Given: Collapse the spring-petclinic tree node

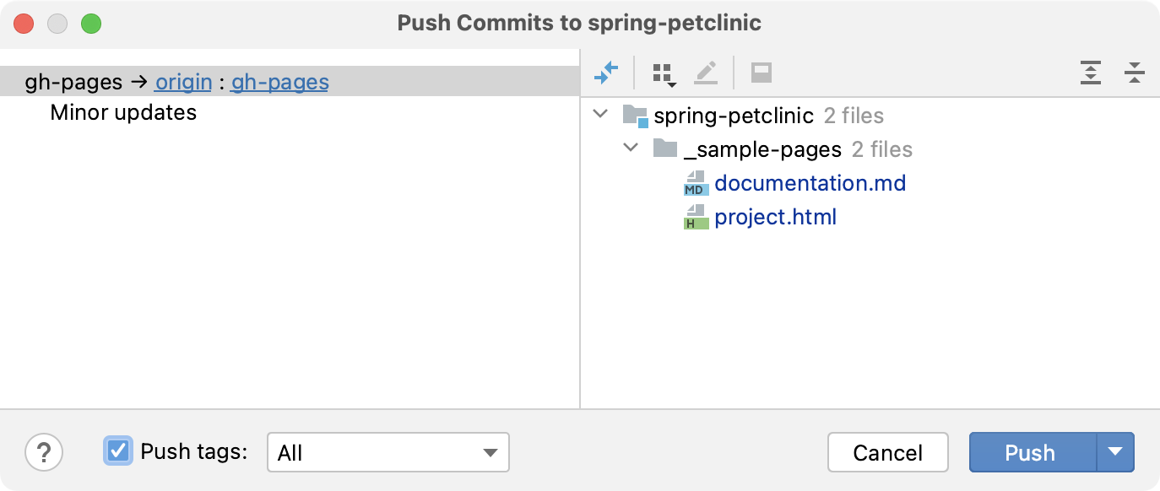Looking at the screenshot, I should (600, 114).
